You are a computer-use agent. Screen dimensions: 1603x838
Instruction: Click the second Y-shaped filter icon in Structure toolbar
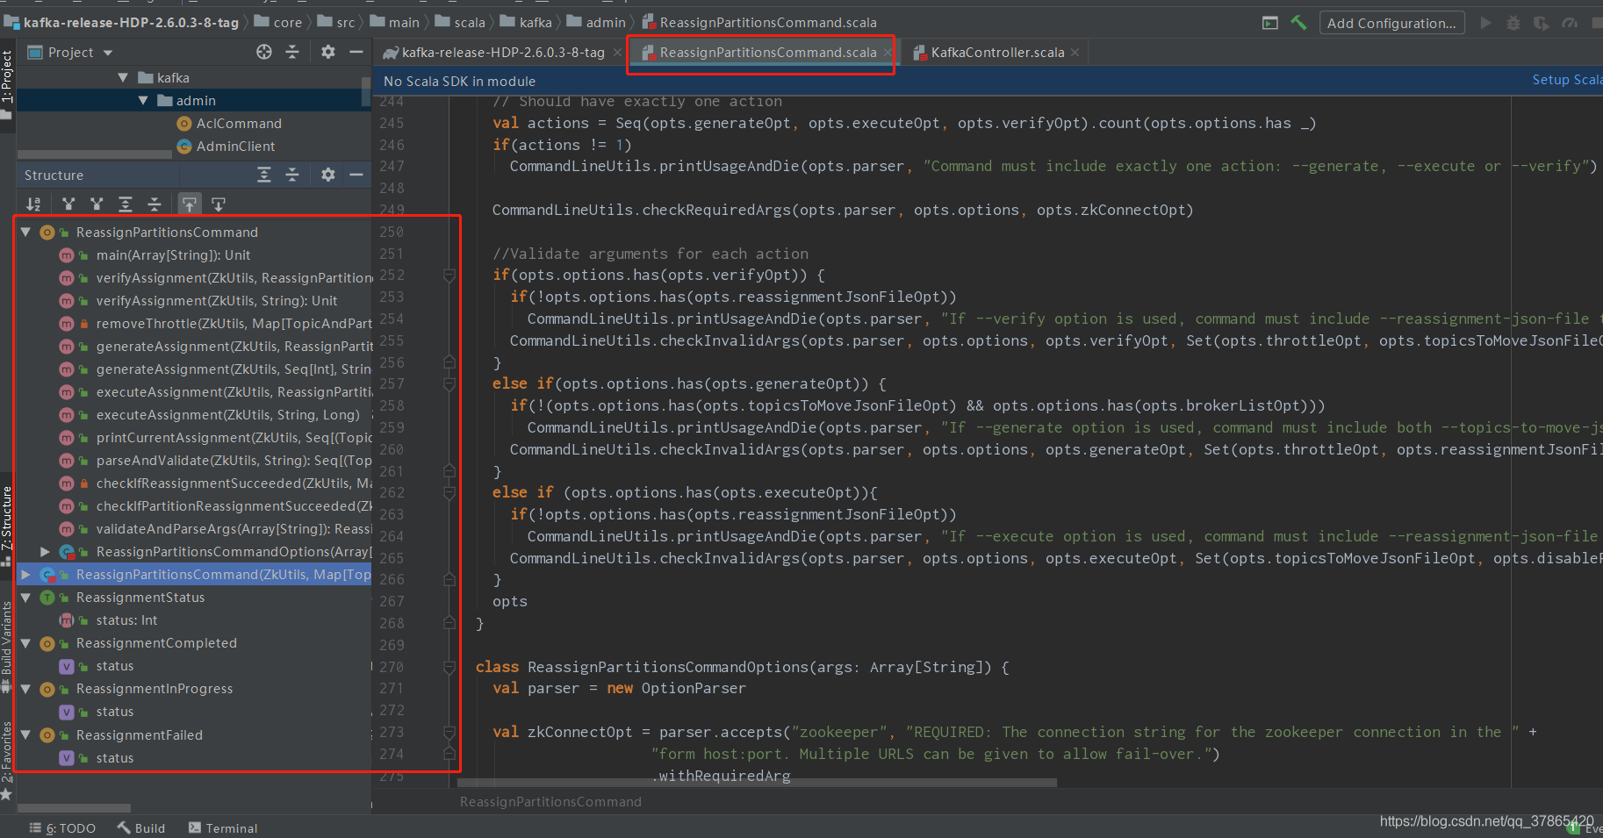point(97,204)
